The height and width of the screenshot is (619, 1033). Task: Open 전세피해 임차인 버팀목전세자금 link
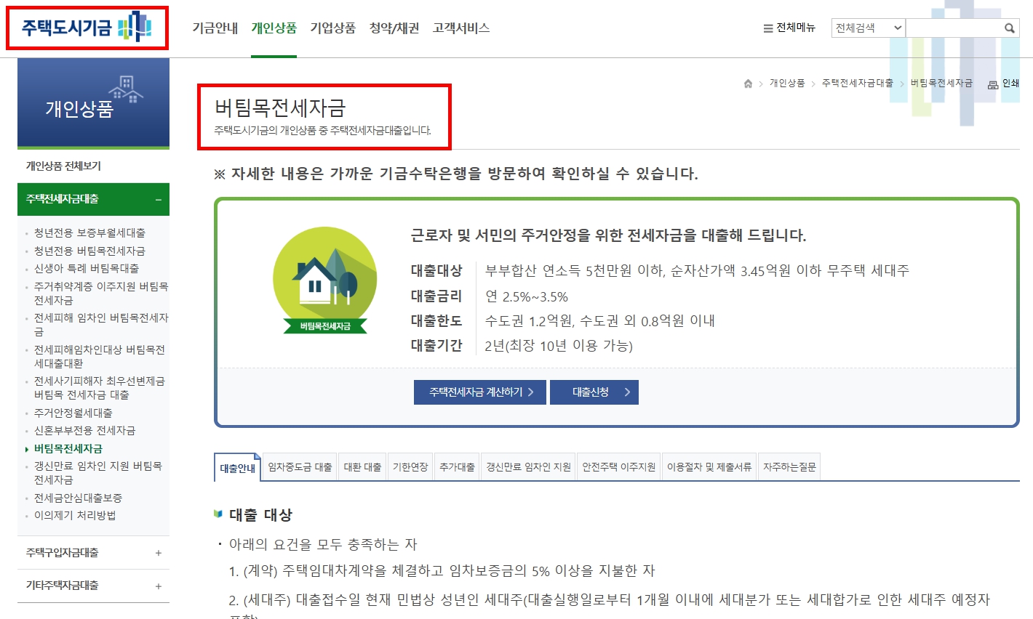coord(101,325)
